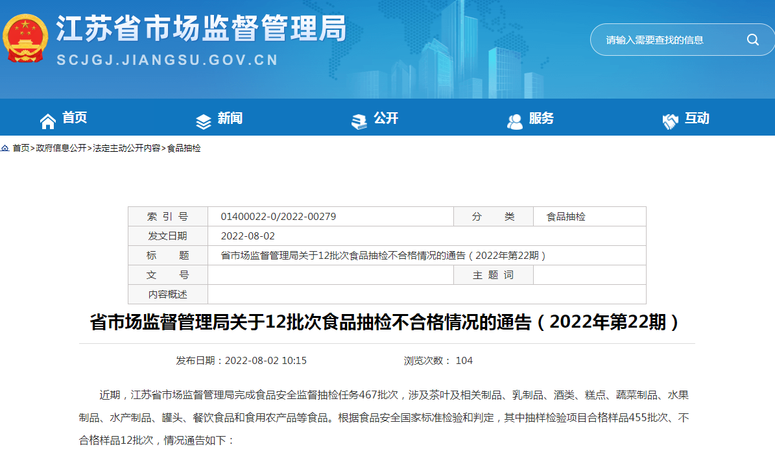Click the 分类 label cell
The height and width of the screenshot is (449, 775).
pos(494,217)
